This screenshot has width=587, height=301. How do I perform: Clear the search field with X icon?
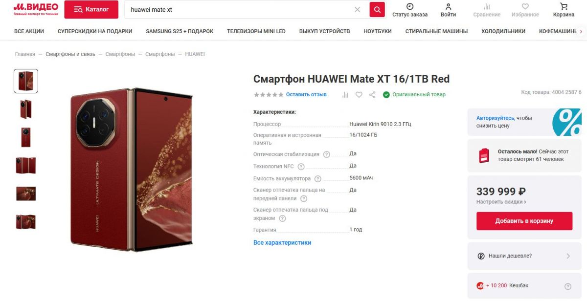357,10
